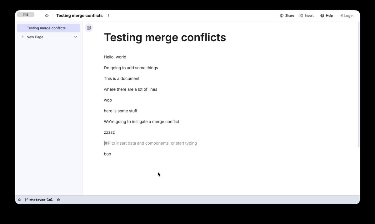
Task: Click the plus New Page button
Action: [x=32, y=37]
